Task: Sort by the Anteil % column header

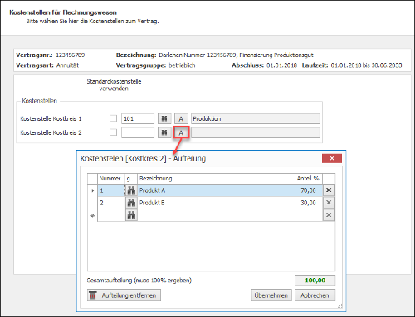Action: coord(309,179)
